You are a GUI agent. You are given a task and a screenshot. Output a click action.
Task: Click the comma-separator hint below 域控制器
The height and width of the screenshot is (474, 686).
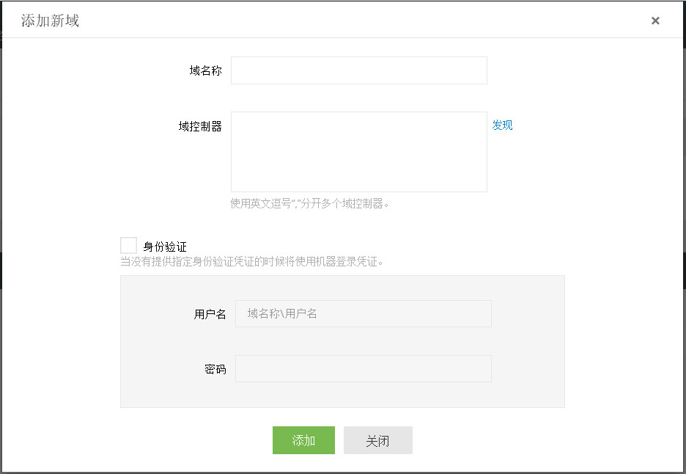[x=309, y=203]
